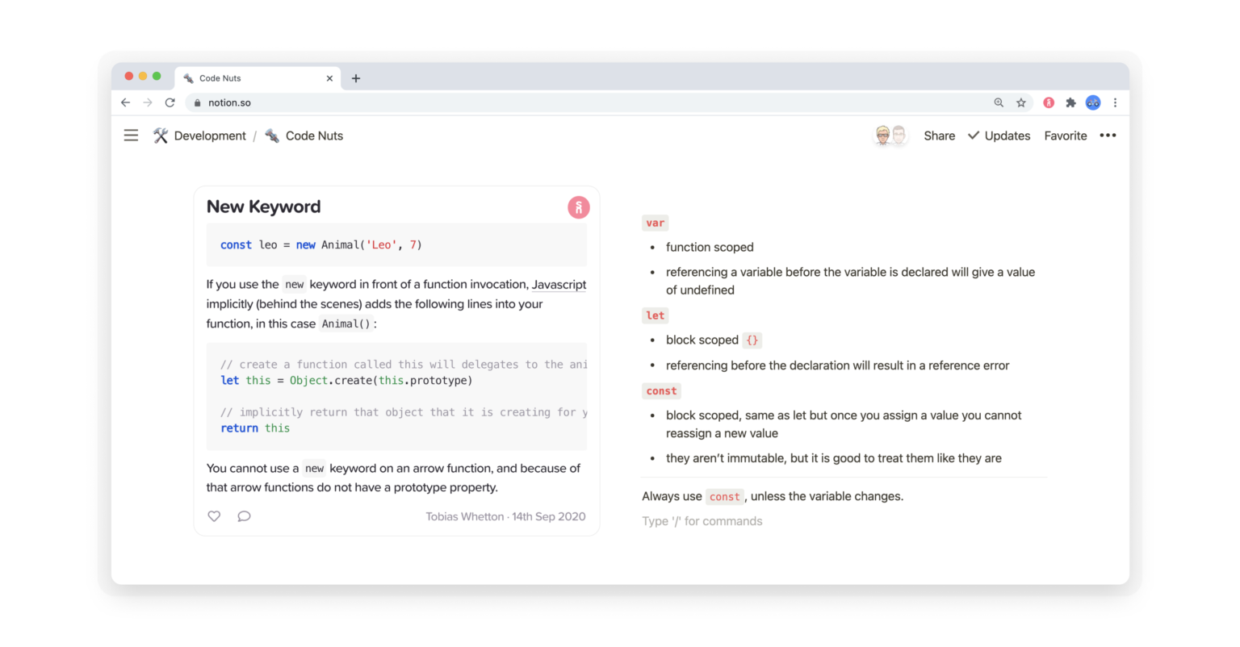Switch to the Code Nuts browser tab
The image size is (1240, 647).
click(x=250, y=78)
